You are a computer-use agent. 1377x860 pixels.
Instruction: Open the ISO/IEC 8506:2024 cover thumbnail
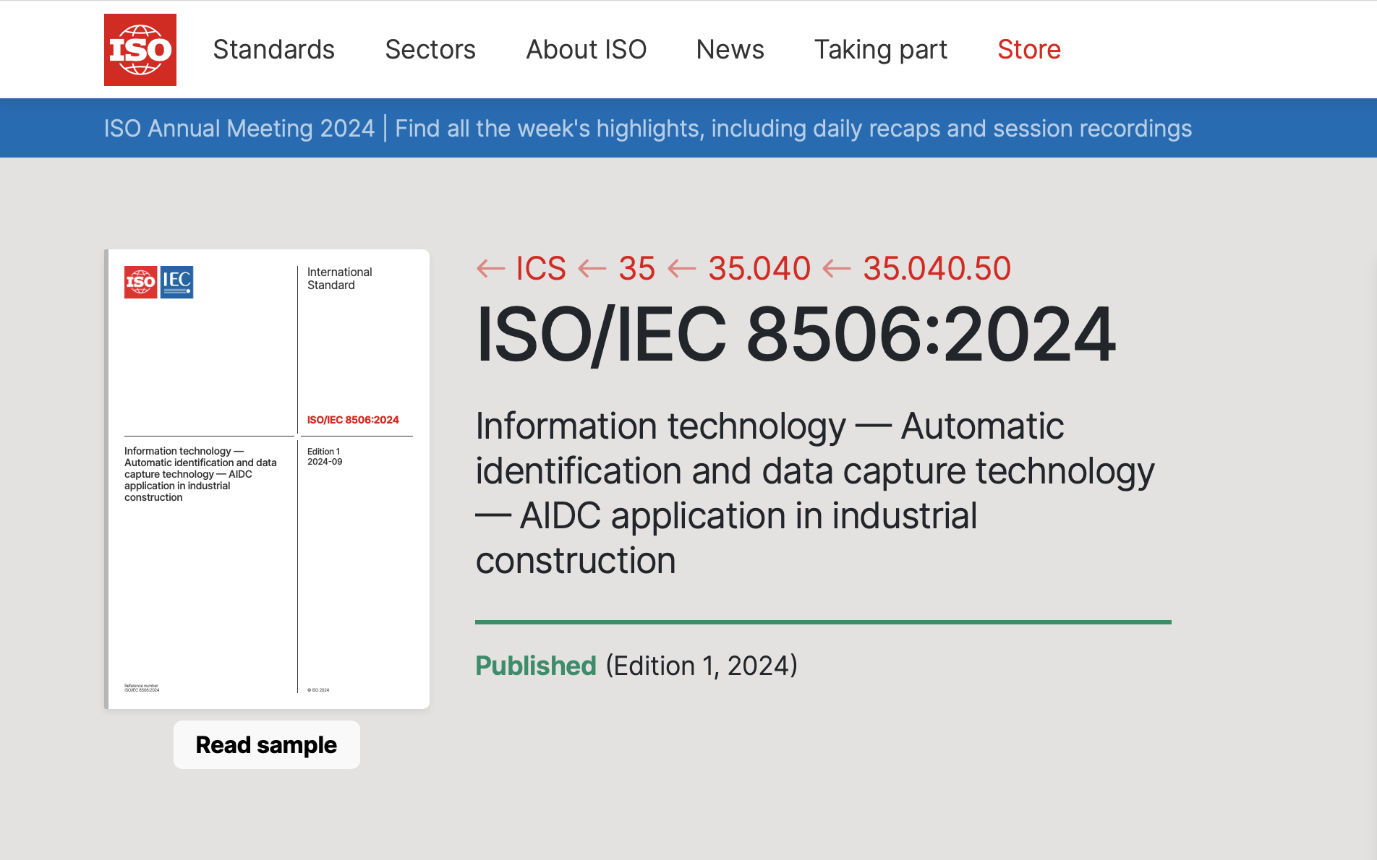[267, 479]
